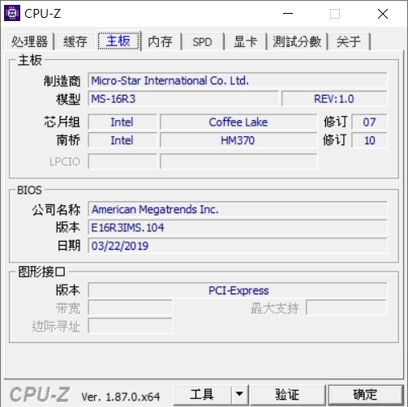The width and height of the screenshot is (408, 407).
Task: Click the empty 带宽 field
Action: 130,307
